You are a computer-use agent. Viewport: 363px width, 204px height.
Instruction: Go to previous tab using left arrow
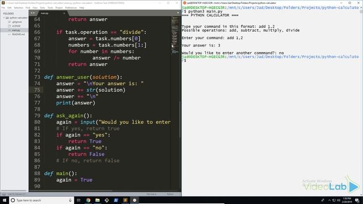click(x=32, y=13)
